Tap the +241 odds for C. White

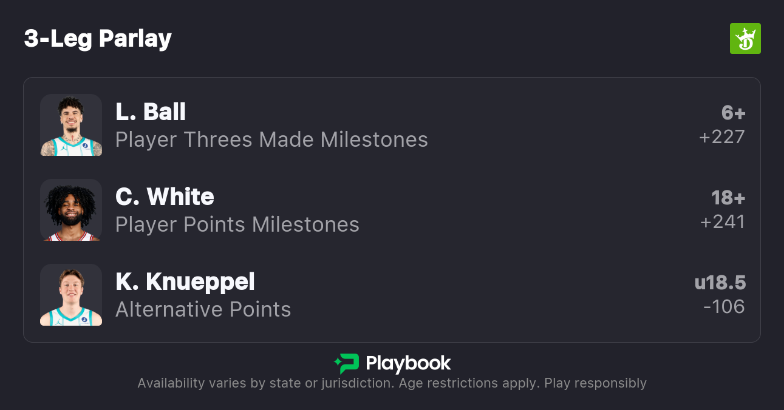723,222
